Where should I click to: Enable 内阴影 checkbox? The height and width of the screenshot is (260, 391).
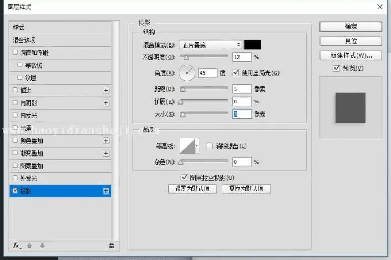click(15, 102)
